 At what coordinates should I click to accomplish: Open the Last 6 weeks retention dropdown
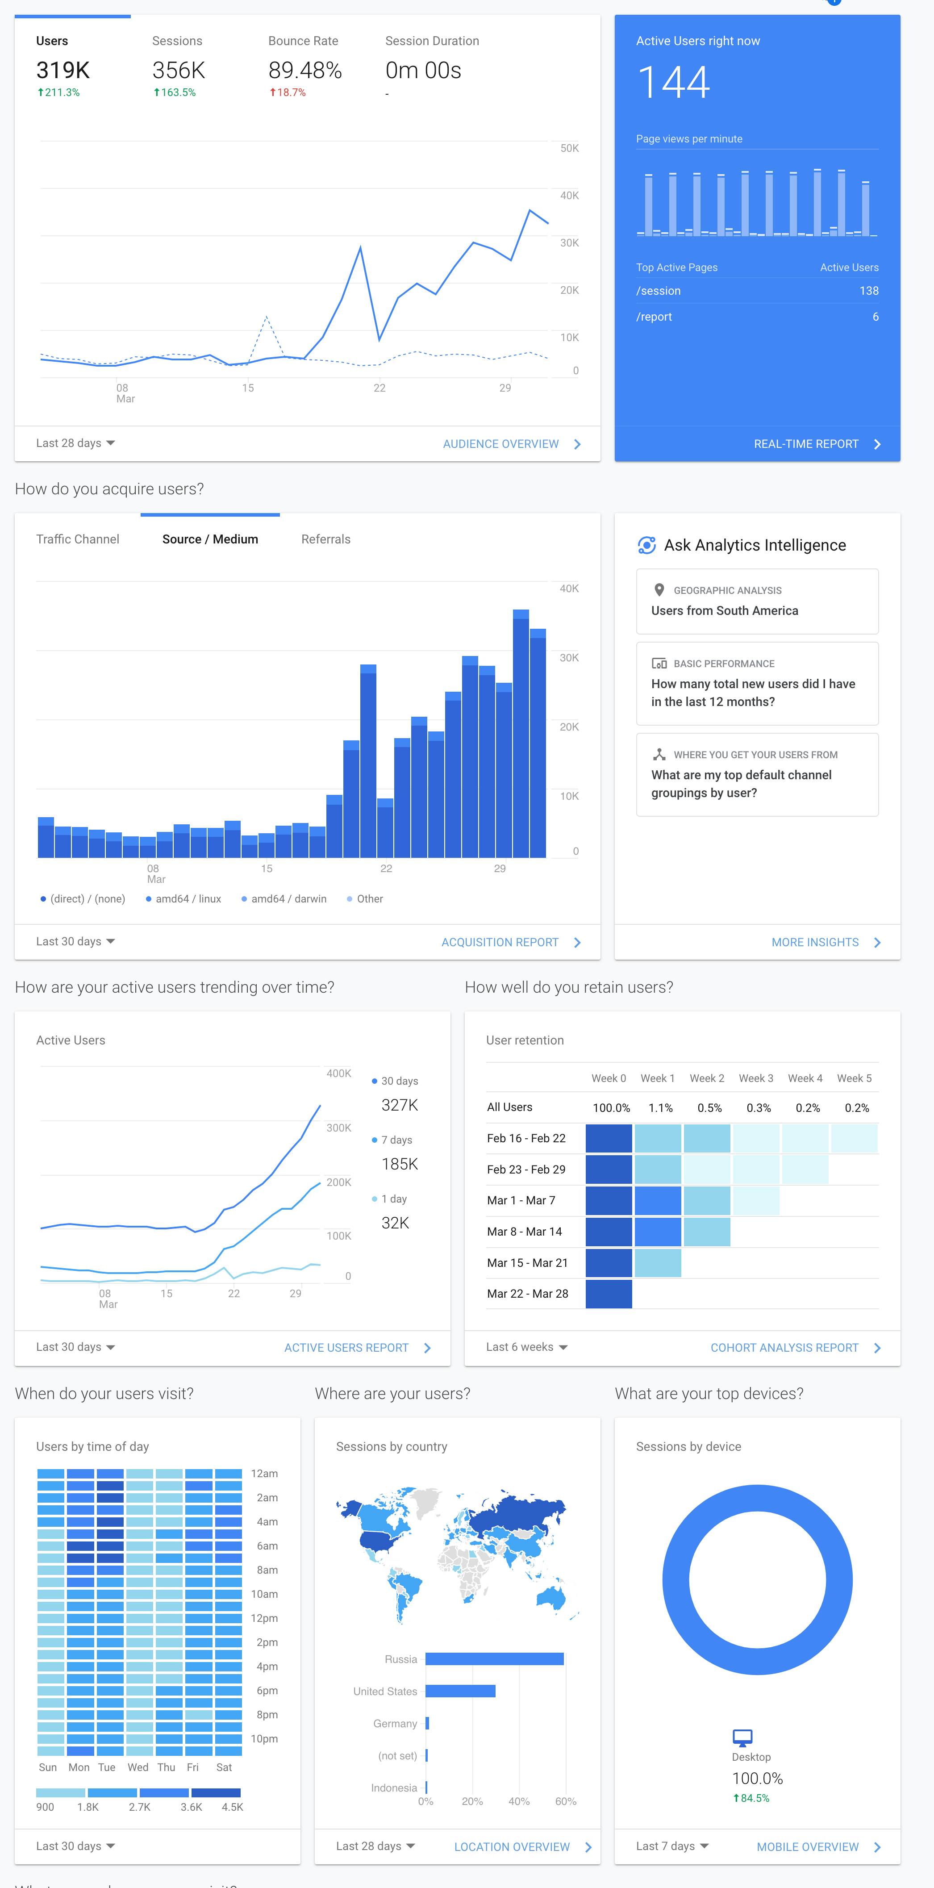point(527,1347)
